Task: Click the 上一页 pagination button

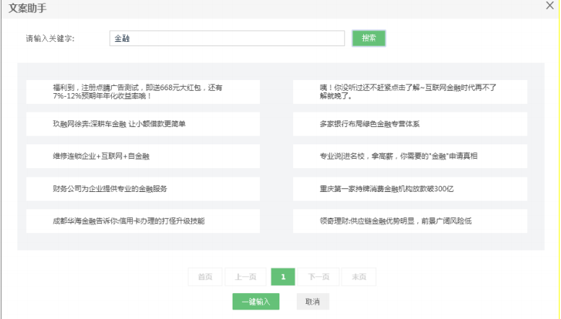Action: click(x=245, y=277)
